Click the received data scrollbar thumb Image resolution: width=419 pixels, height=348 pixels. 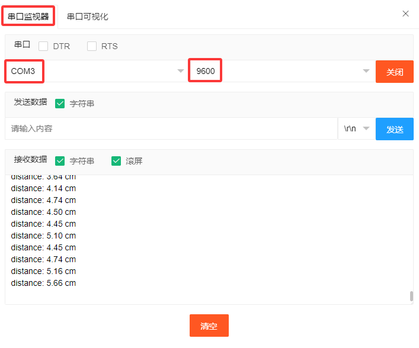pyautogui.click(x=411, y=296)
